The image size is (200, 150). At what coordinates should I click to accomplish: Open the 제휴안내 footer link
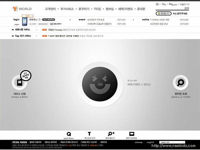click(x=104, y=142)
